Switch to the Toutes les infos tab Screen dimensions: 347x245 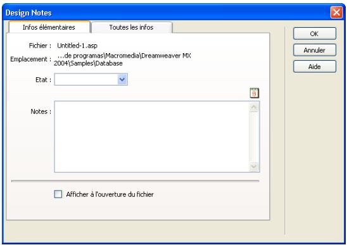tap(132, 27)
